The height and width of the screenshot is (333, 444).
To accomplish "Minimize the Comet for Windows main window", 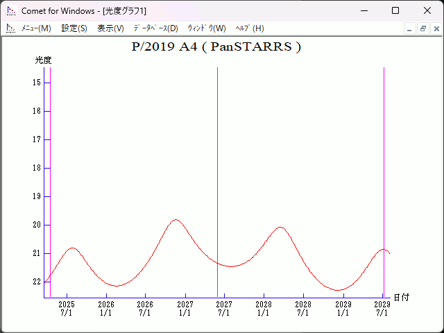I will (x=363, y=11).
